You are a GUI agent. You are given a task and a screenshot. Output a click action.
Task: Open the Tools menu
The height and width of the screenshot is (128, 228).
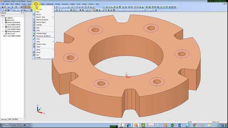(78, 4)
